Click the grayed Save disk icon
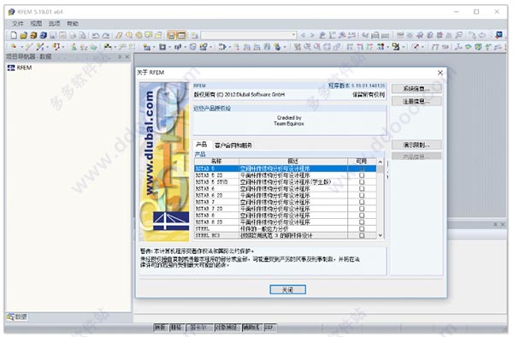 53,35
